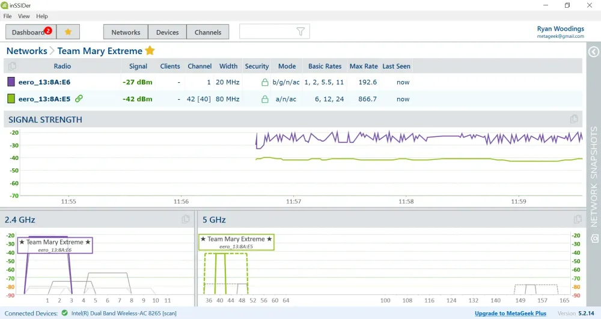Click the Upgrade to MetaGeek Plus link
601x319 pixels.
click(x=510, y=313)
